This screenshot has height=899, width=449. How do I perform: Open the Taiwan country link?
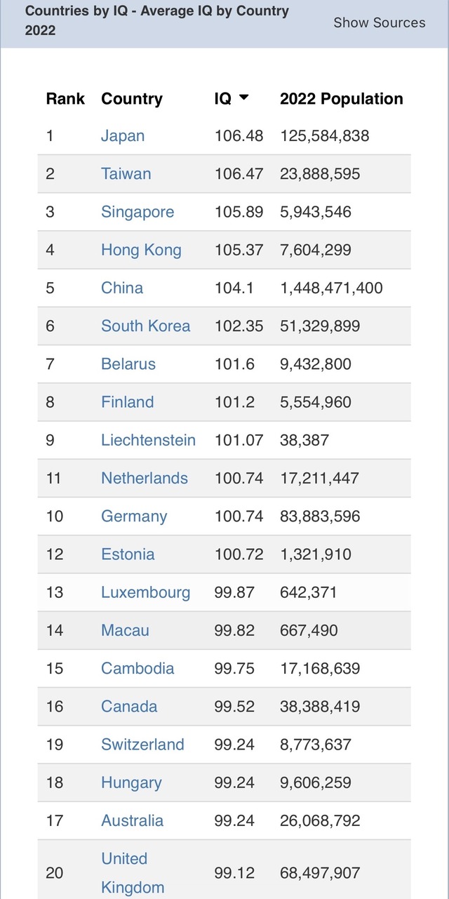[x=126, y=174]
